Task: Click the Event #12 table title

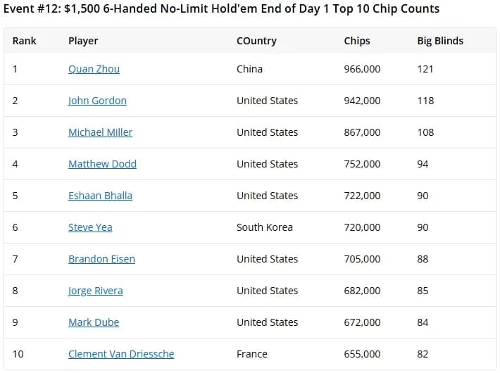Action: (x=221, y=9)
